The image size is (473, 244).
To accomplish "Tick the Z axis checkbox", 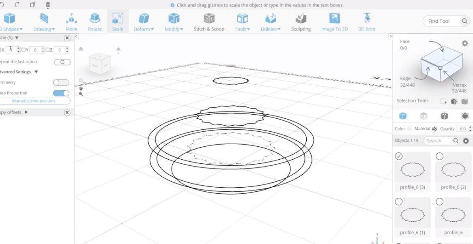I will click(47, 50).
